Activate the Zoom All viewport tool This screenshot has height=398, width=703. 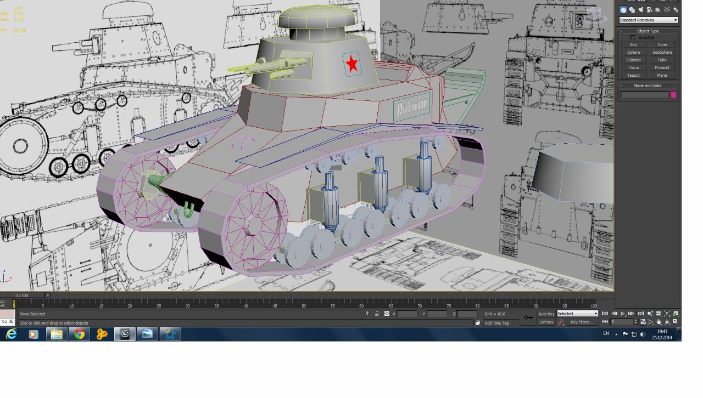pyautogui.click(x=659, y=314)
